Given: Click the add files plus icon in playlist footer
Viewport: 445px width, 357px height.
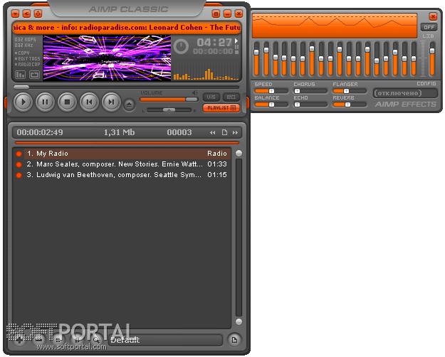Looking at the screenshot, I should click(x=20, y=340).
